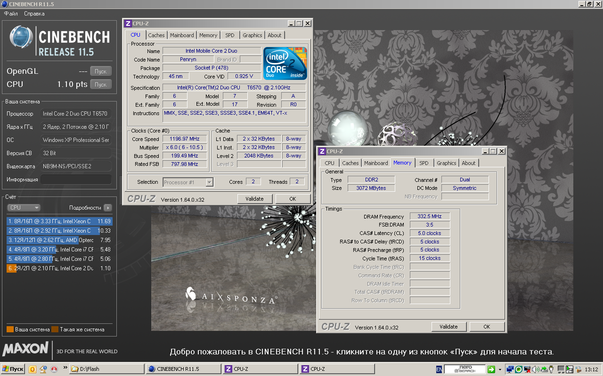
Task: Click the Windows Пуск start button
Action: click(x=13, y=369)
